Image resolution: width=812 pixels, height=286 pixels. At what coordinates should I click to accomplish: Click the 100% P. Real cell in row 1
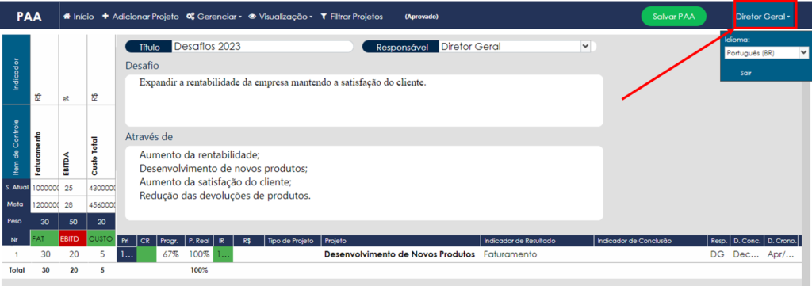click(x=199, y=254)
